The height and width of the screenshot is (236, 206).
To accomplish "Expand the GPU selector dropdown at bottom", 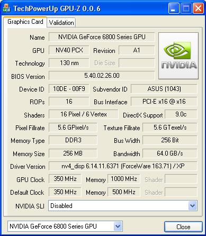I will point(118,226).
